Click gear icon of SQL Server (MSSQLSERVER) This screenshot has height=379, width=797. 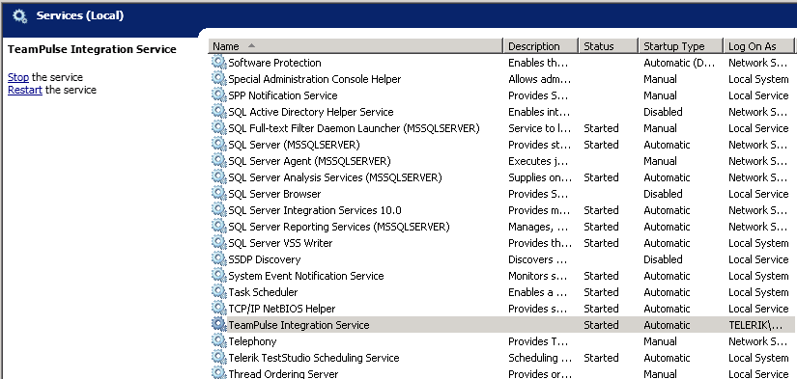pyautogui.click(x=218, y=144)
